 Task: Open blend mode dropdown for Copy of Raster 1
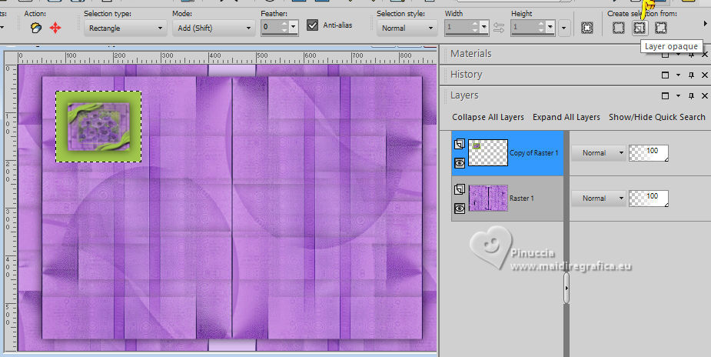599,153
